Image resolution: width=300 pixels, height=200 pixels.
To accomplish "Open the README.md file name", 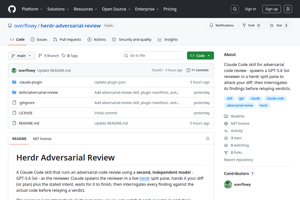I will [29, 123].
